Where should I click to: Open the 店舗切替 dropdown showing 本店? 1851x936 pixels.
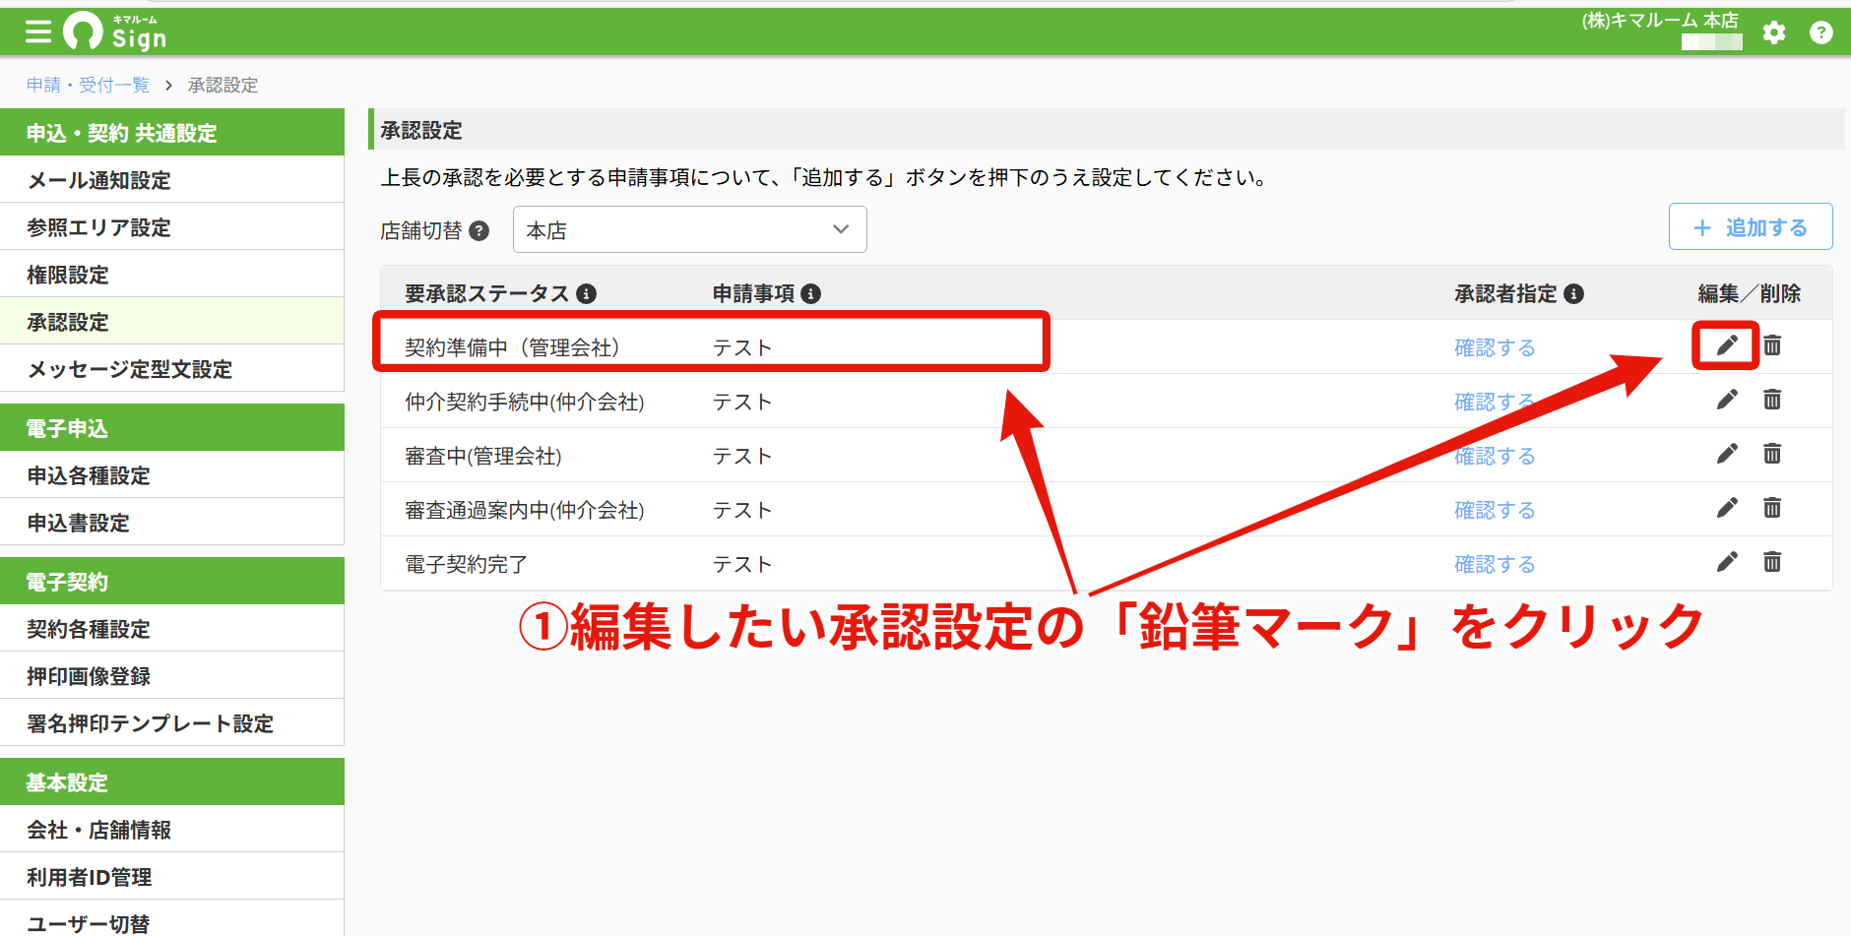[x=689, y=229]
